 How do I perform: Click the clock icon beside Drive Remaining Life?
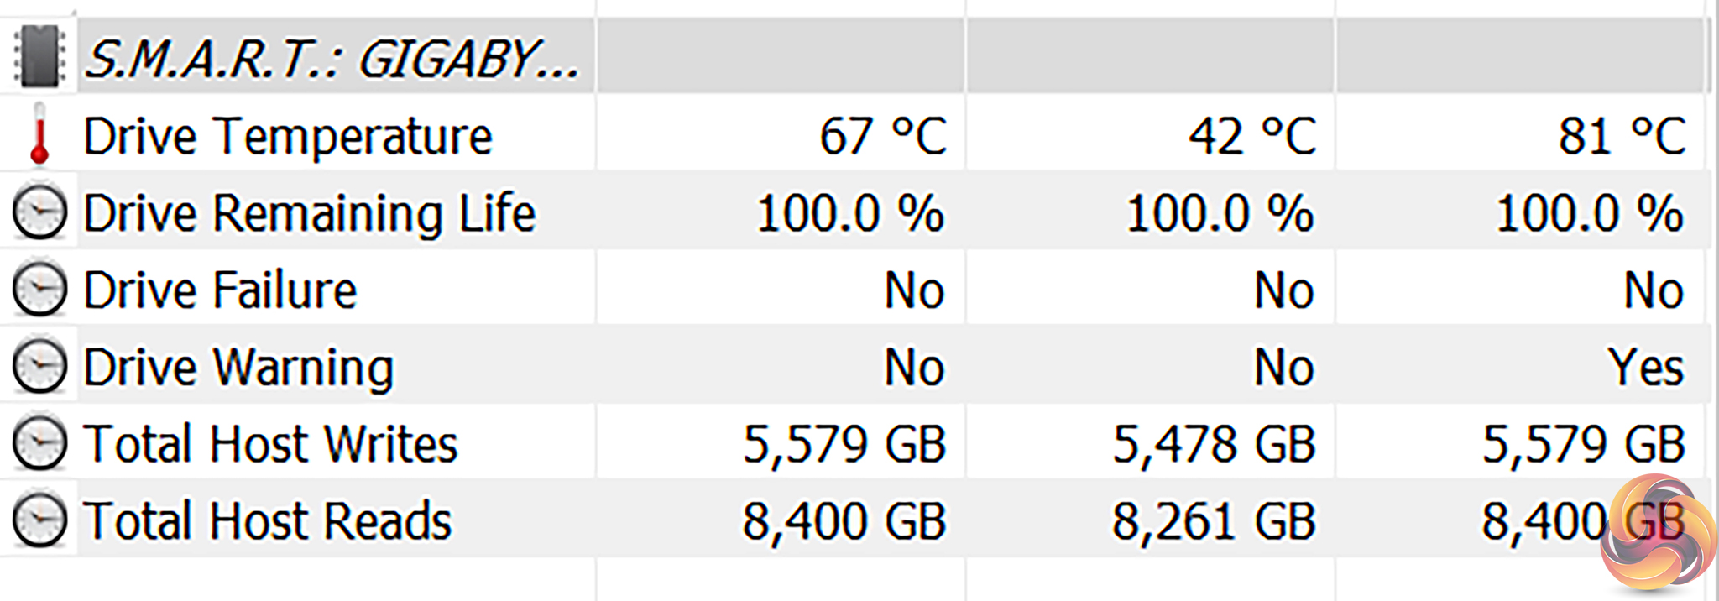[39, 212]
